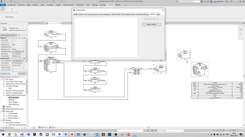The width and height of the screenshot is (245, 137).
Task: Open the Schemes Manager ribbon tool
Action: (12, 10)
